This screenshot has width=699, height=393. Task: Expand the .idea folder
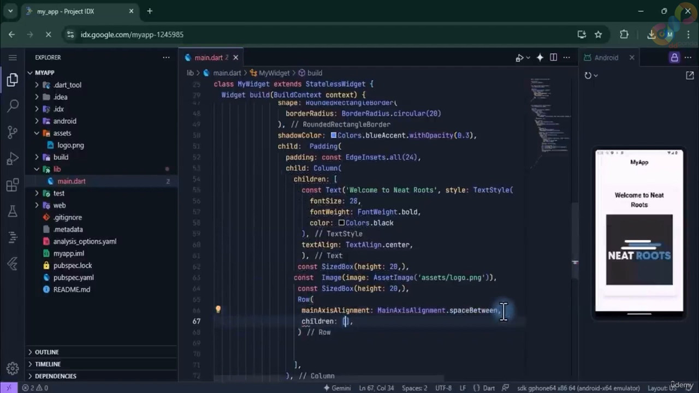tap(37, 97)
